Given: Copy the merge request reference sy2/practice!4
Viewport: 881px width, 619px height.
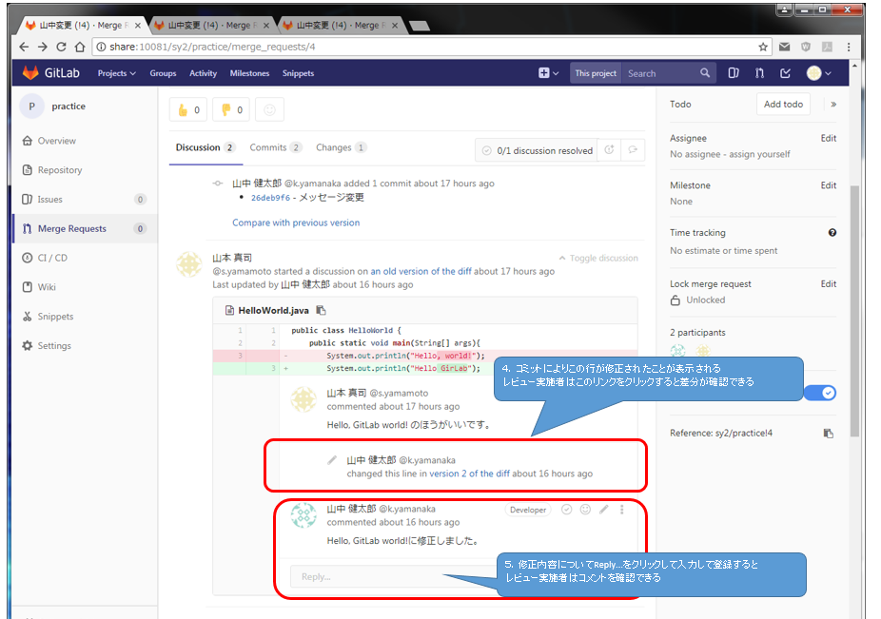Looking at the screenshot, I should pos(828,433).
